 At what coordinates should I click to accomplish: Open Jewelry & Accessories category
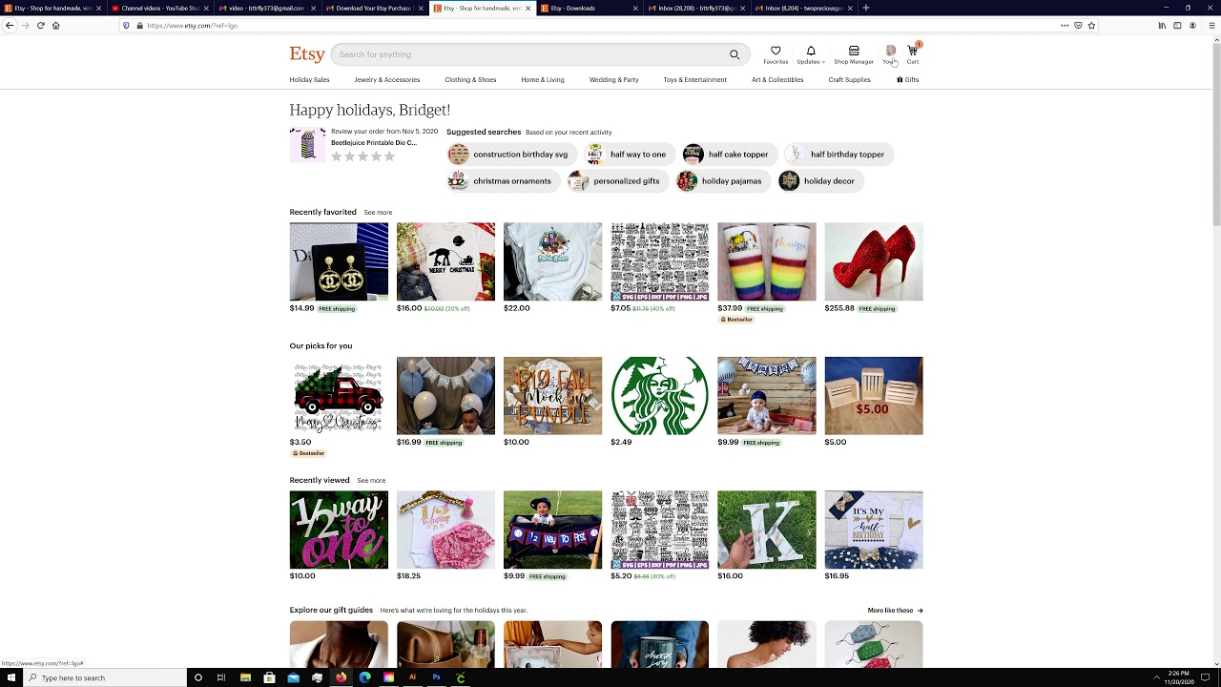[x=387, y=80]
